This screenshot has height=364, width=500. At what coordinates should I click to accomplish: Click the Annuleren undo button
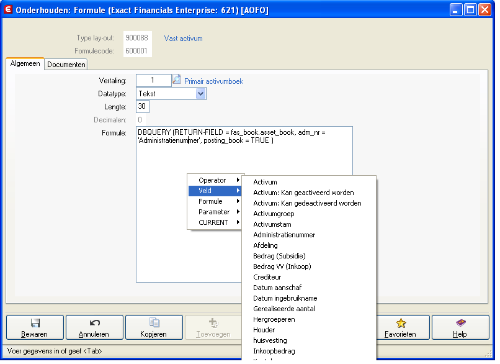click(x=94, y=327)
